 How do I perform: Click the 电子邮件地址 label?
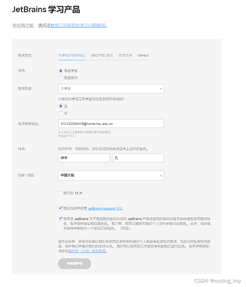(x=29, y=124)
